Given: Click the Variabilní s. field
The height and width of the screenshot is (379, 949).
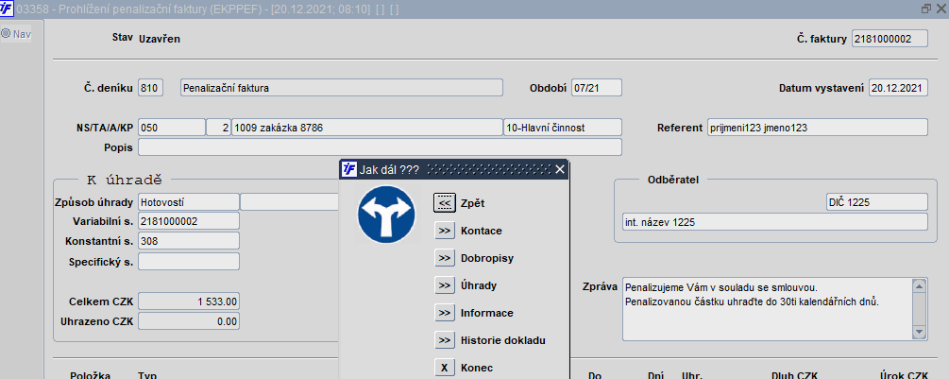Looking at the screenshot, I should (x=189, y=221).
